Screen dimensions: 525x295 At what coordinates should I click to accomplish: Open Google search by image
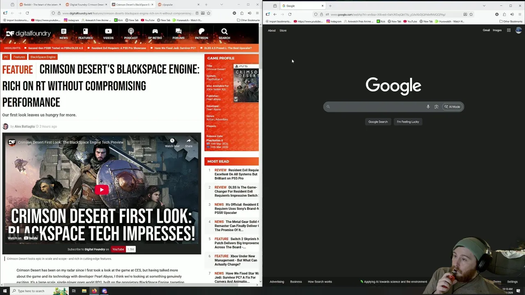coord(436,107)
